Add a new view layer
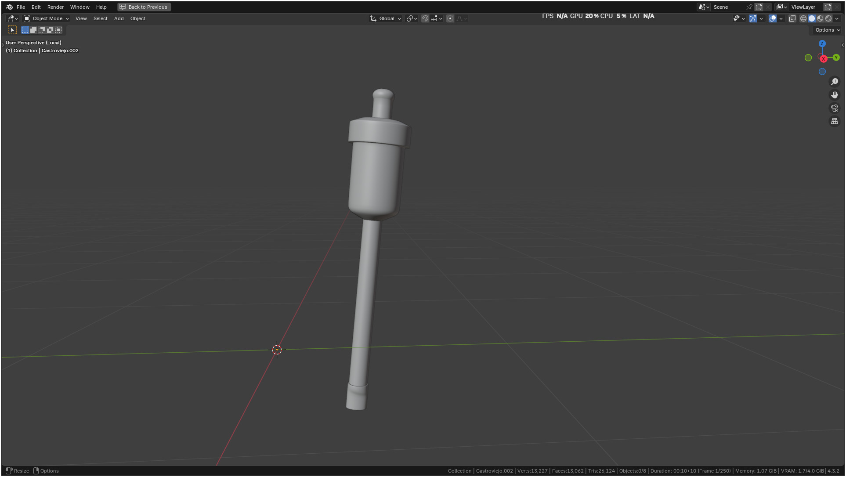This screenshot has height=477, width=846. 828,7
